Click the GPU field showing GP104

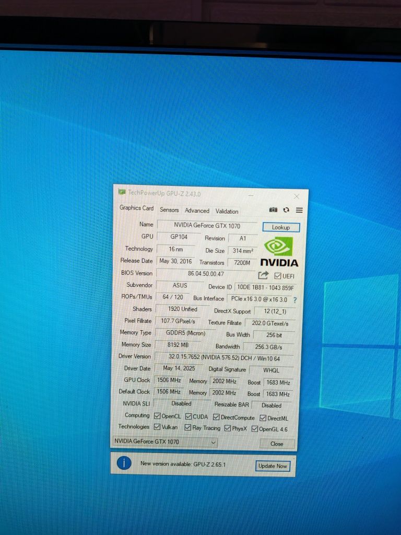point(179,237)
